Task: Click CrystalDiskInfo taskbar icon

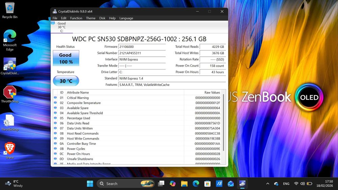Action: [242, 184]
